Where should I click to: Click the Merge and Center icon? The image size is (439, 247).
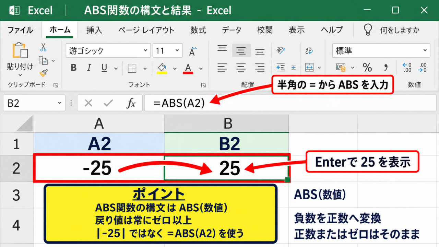click(310, 68)
